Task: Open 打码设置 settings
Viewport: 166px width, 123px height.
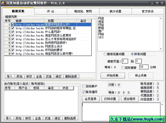Action: [110, 99]
